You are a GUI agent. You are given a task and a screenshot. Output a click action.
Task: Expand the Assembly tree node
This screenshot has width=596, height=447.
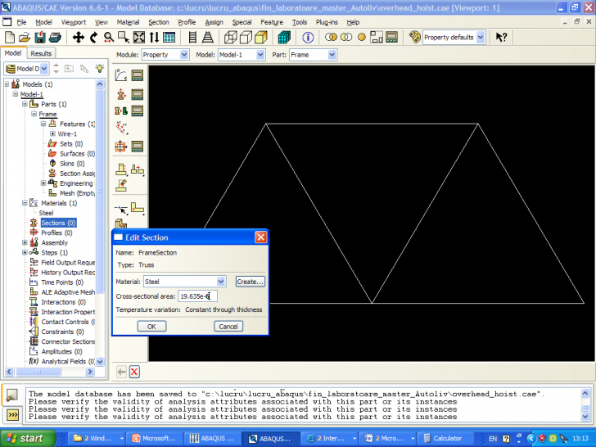point(25,243)
